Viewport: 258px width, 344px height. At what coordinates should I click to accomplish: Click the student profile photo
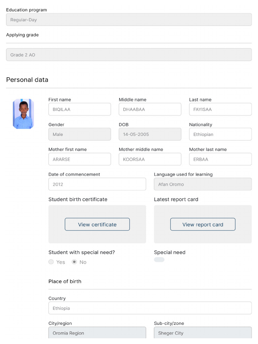tap(24, 114)
